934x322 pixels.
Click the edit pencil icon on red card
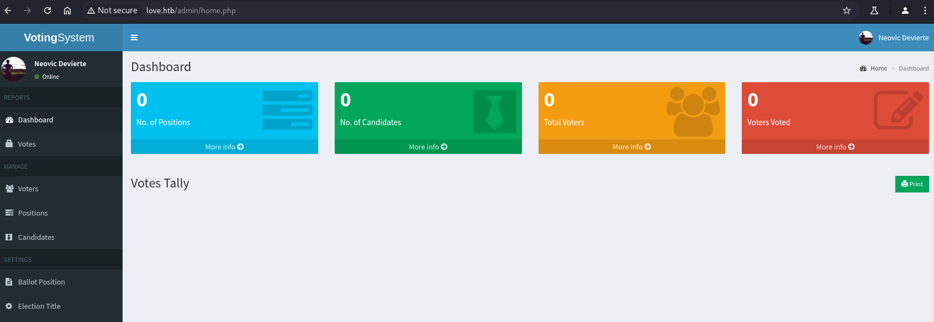coord(899,110)
